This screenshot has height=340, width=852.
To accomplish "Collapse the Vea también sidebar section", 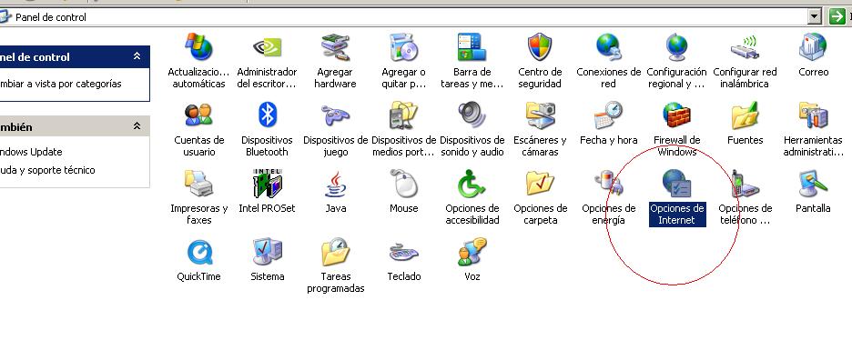I will click(137, 125).
